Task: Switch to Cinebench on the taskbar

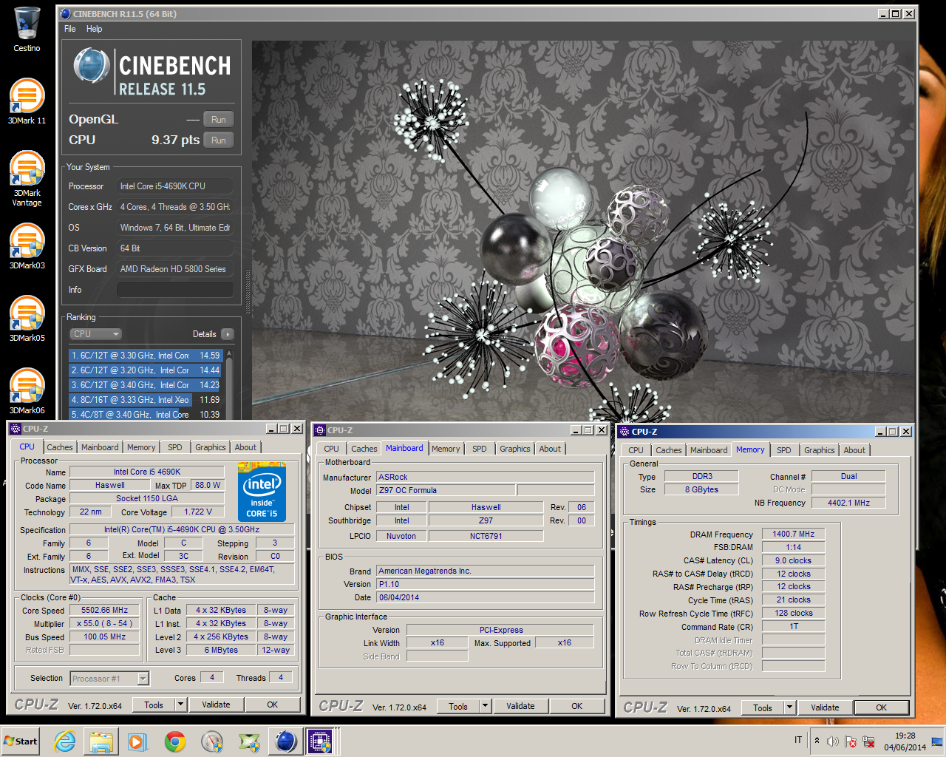Action: tap(285, 741)
